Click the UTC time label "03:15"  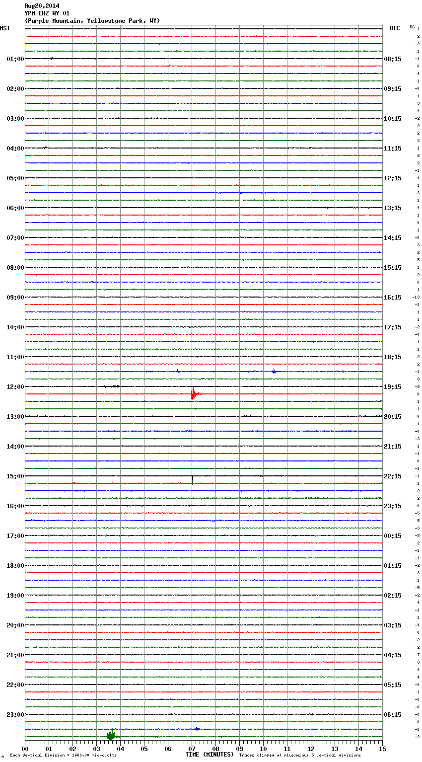(x=393, y=625)
